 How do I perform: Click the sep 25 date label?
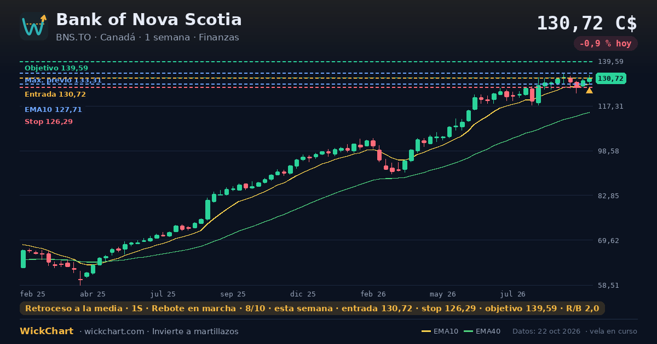(233, 294)
